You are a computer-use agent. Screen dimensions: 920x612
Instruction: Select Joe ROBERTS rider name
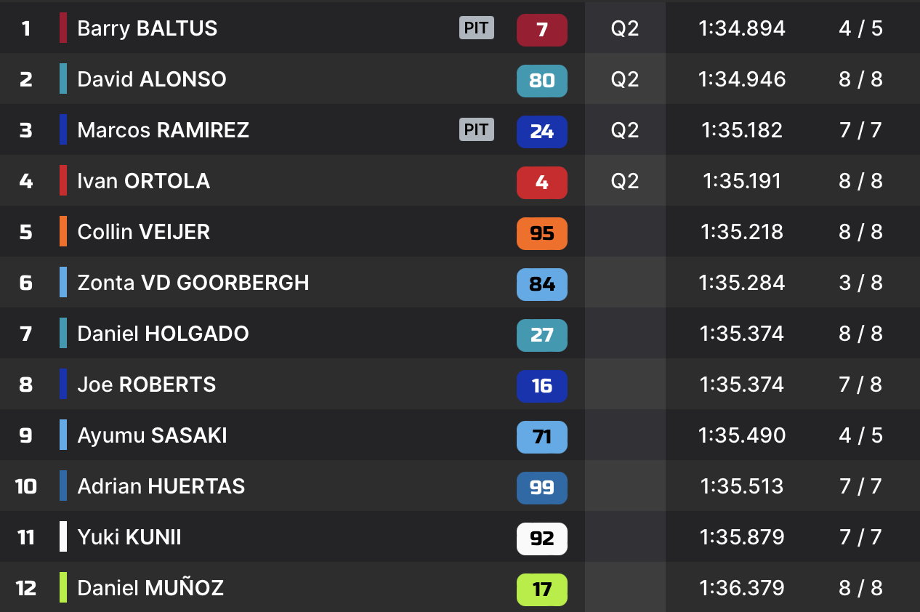pos(147,384)
